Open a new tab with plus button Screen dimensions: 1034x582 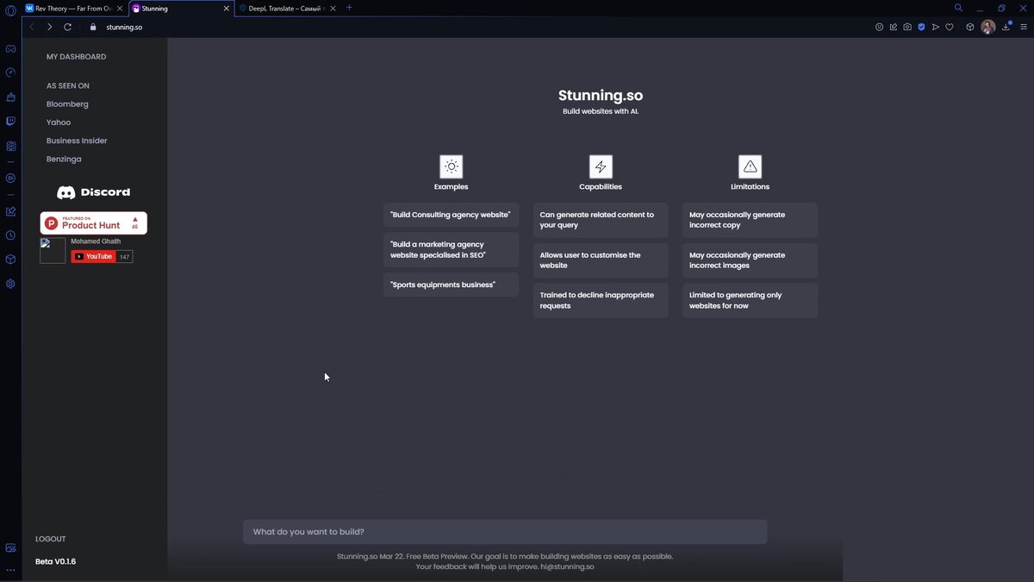click(x=349, y=8)
